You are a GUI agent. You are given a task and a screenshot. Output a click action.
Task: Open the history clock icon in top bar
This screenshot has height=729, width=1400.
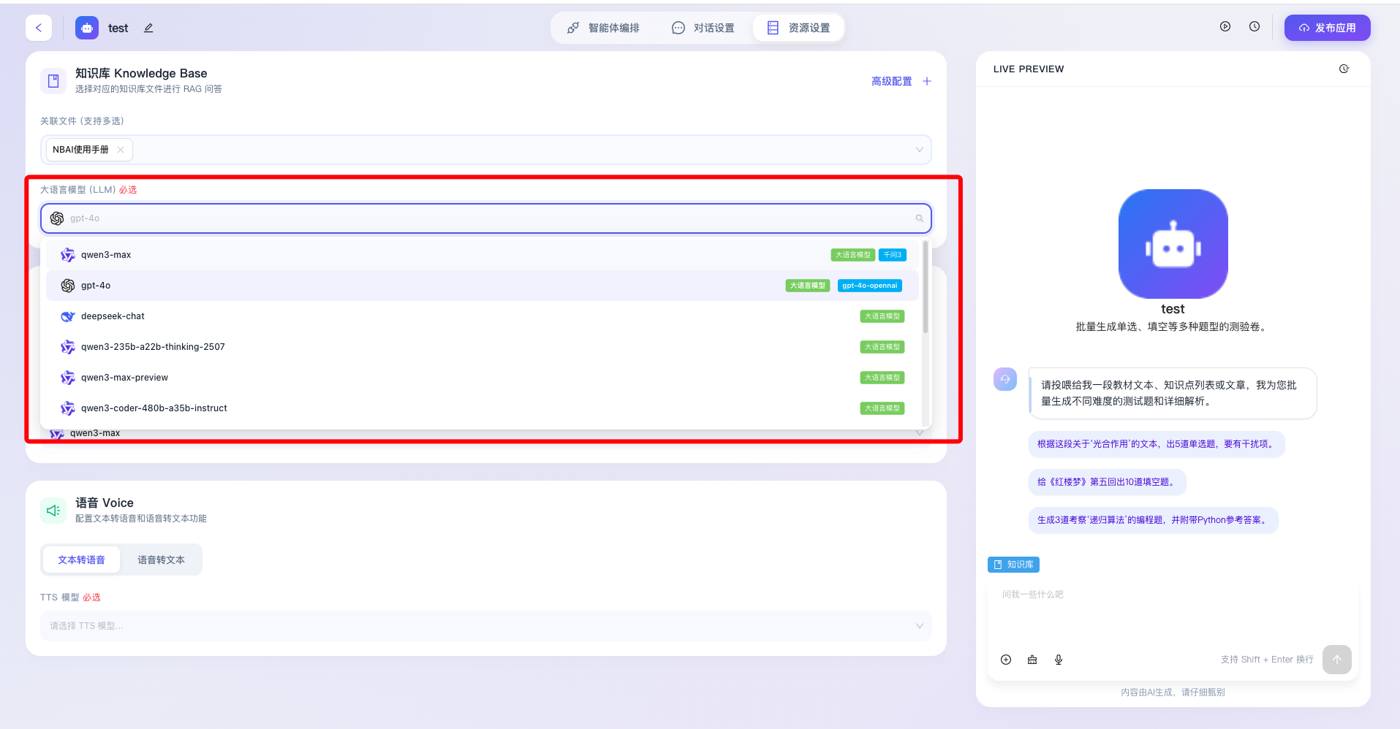point(1255,27)
